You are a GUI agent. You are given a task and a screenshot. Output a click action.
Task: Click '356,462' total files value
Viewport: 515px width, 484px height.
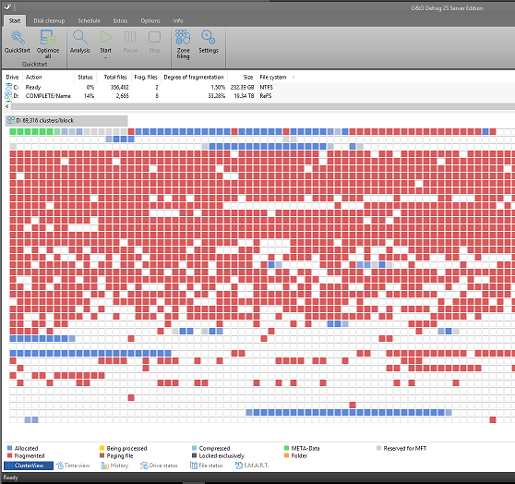pos(120,87)
